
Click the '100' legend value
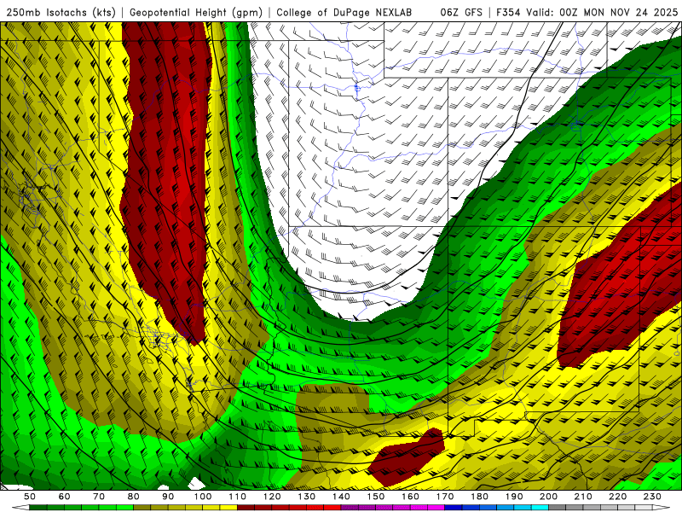click(x=203, y=497)
